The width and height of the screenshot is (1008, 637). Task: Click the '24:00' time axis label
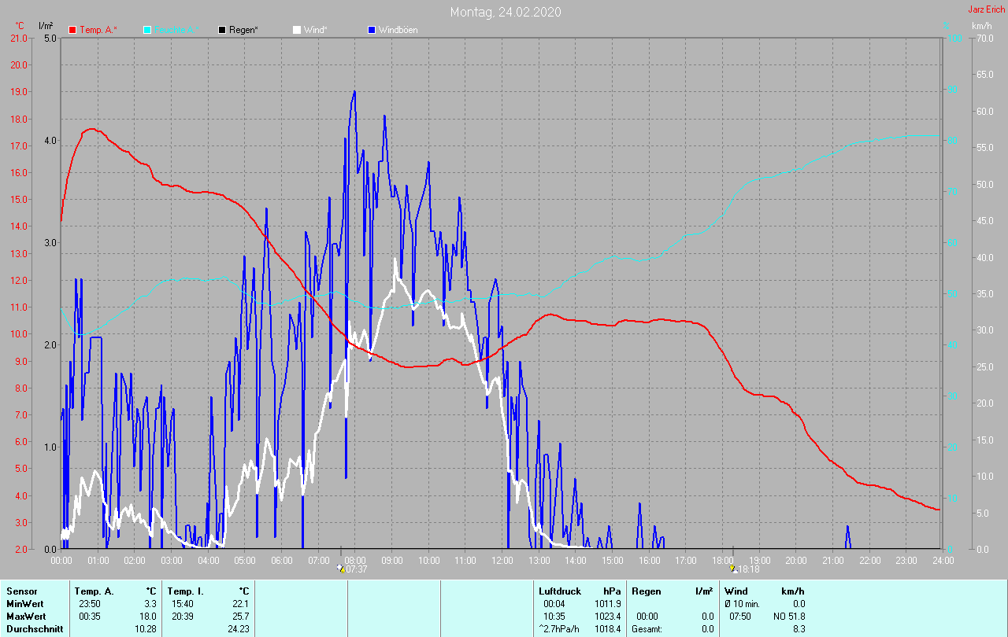[943, 561]
